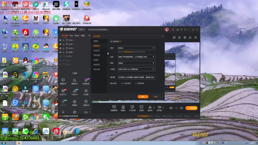Screen dimensions: 258x145
Task: Click the unlock padlock icon above preview
Action: (179, 37)
